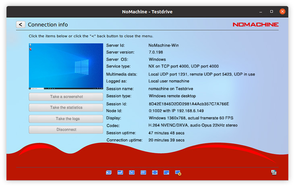Click the resize remote display icon with four arrows
Viewport: 294px width, 187px height.
pyautogui.click(x=155, y=173)
